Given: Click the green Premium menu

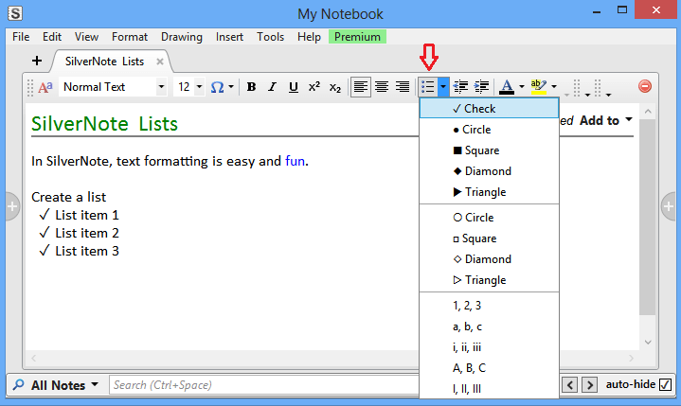Looking at the screenshot, I should 357,37.
